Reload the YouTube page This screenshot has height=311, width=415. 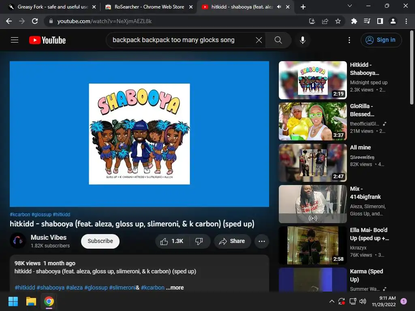click(35, 21)
